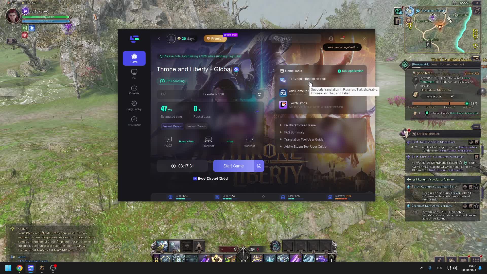Dismiss the Welcome to LagoFast popup

(358, 47)
